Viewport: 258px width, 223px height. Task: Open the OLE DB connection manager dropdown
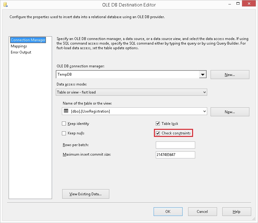(203, 74)
